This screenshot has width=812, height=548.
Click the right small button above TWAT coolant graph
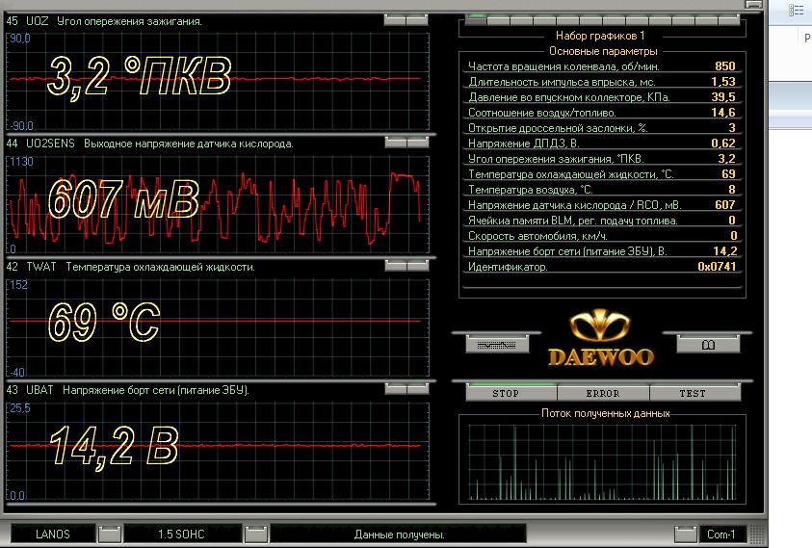(417, 266)
